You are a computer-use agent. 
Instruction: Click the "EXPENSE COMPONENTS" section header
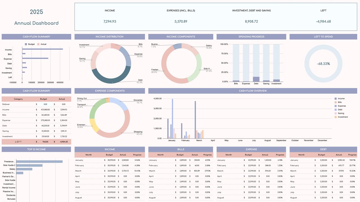pos(110,91)
